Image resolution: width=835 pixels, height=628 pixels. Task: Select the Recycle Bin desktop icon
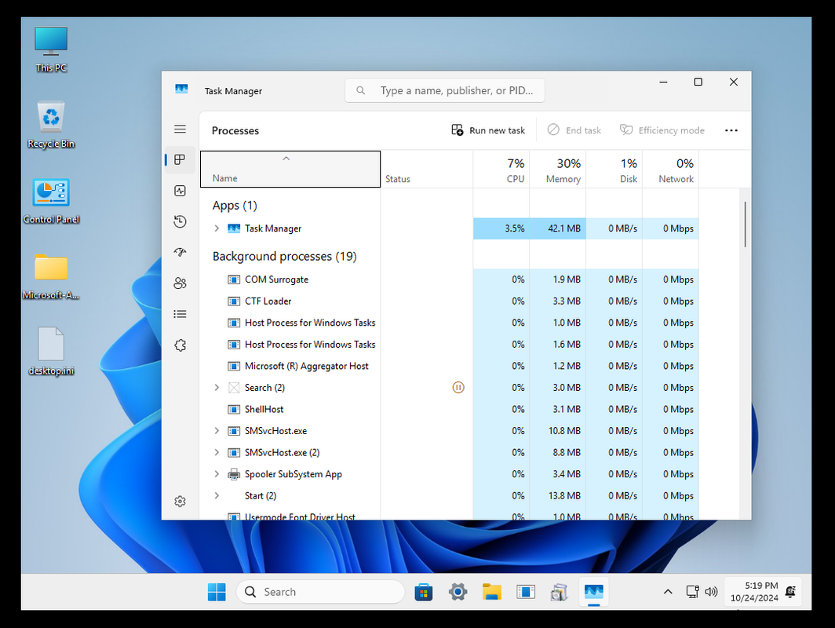point(51,125)
